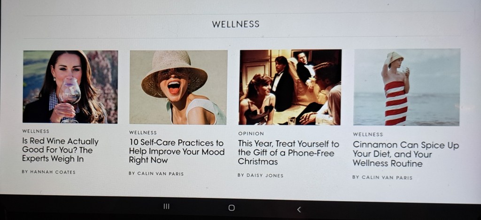
Task: View author Daisy Jones byline
Action: [260, 175]
